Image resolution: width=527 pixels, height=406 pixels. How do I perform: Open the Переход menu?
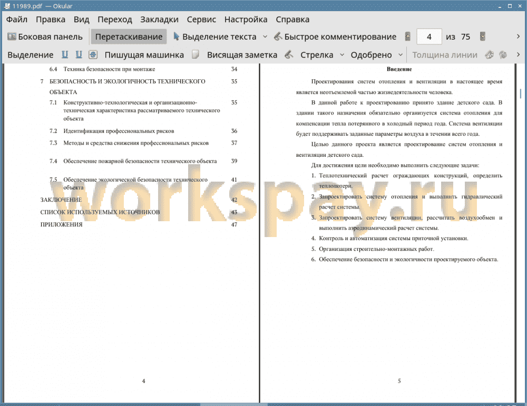pos(114,20)
